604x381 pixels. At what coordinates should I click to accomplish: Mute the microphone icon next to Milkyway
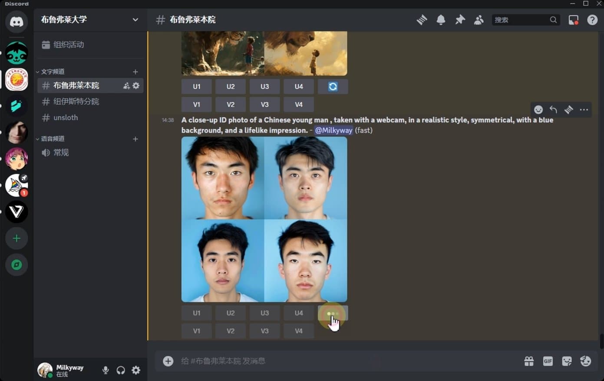(105, 370)
